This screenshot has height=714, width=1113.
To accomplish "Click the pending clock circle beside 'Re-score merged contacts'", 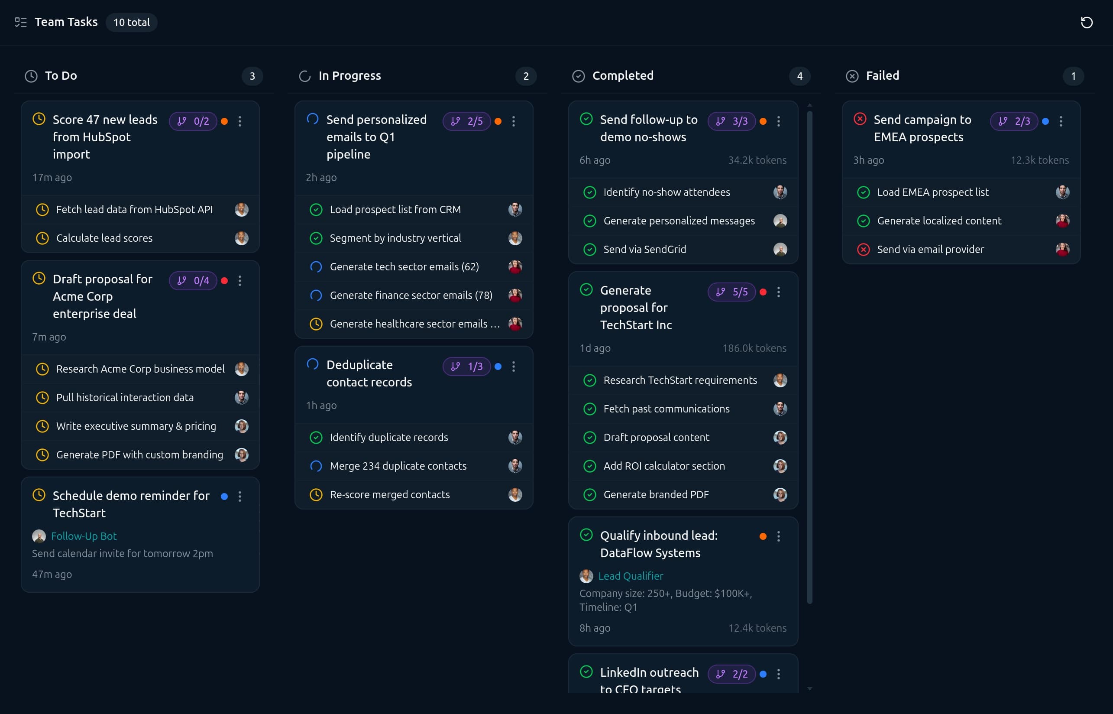I will tap(316, 494).
